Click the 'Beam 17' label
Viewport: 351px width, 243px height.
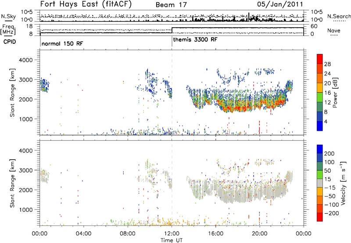click(171, 5)
